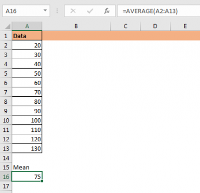The width and height of the screenshot is (200, 193).
Task: Click the cell containing 100
Action: (27, 120)
